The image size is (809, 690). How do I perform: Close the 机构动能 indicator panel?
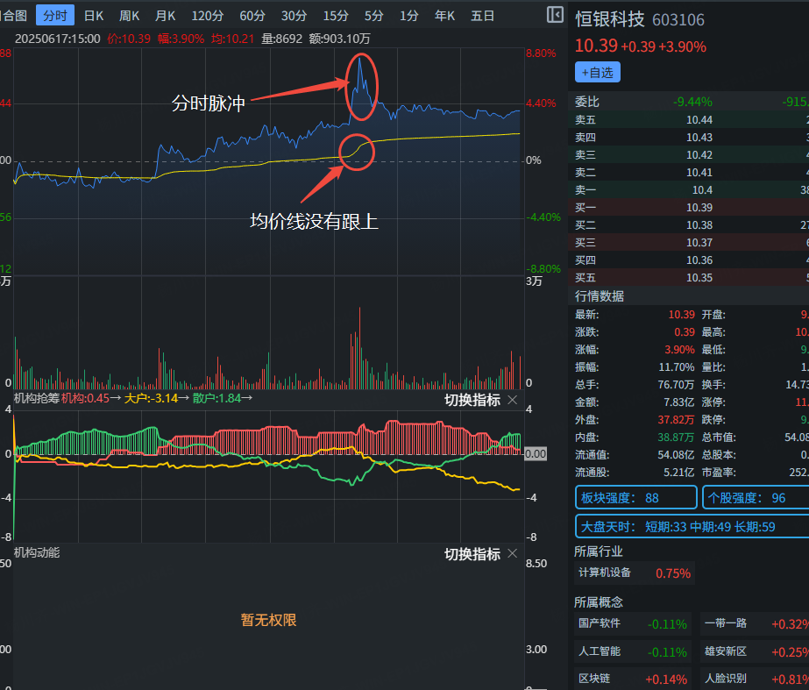[x=513, y=554]
